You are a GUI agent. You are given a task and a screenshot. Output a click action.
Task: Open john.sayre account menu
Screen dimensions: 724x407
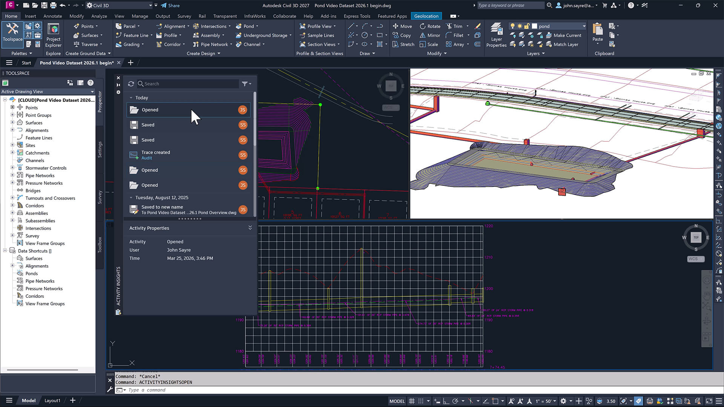click(577, 5)
